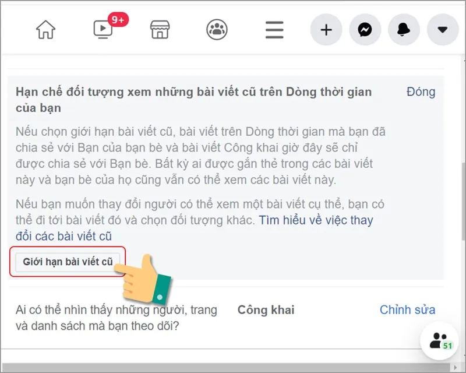Click the "Đóng" option to dismiss
This screenshot has width=466, height=373.
(421, 92)
